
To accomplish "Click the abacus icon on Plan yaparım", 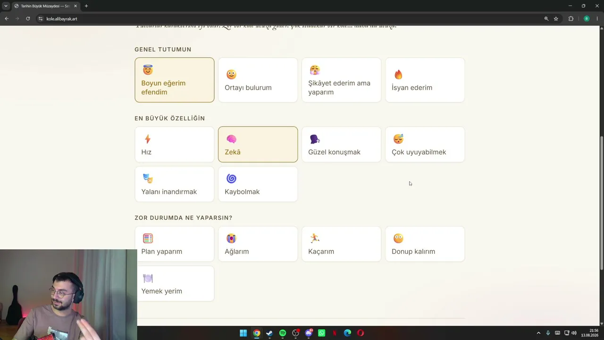I will [x=148, y=238].
